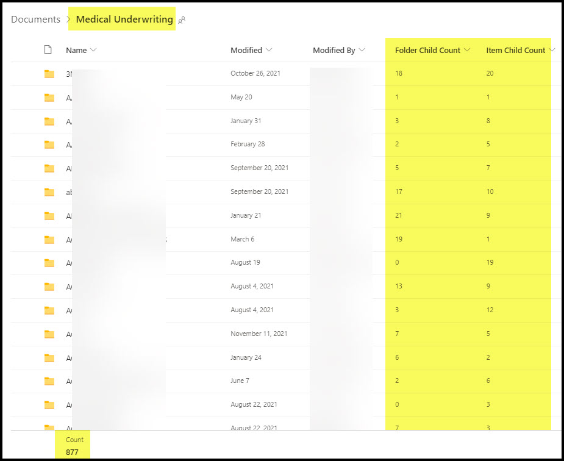The image size is (564, 461).
Task: Open the folder icon in the January 24 row
Action: pyautogui.click(x=49, y=358)
